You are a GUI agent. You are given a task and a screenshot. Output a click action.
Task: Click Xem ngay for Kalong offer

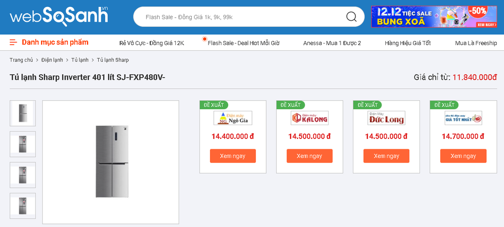pos(309,156)
